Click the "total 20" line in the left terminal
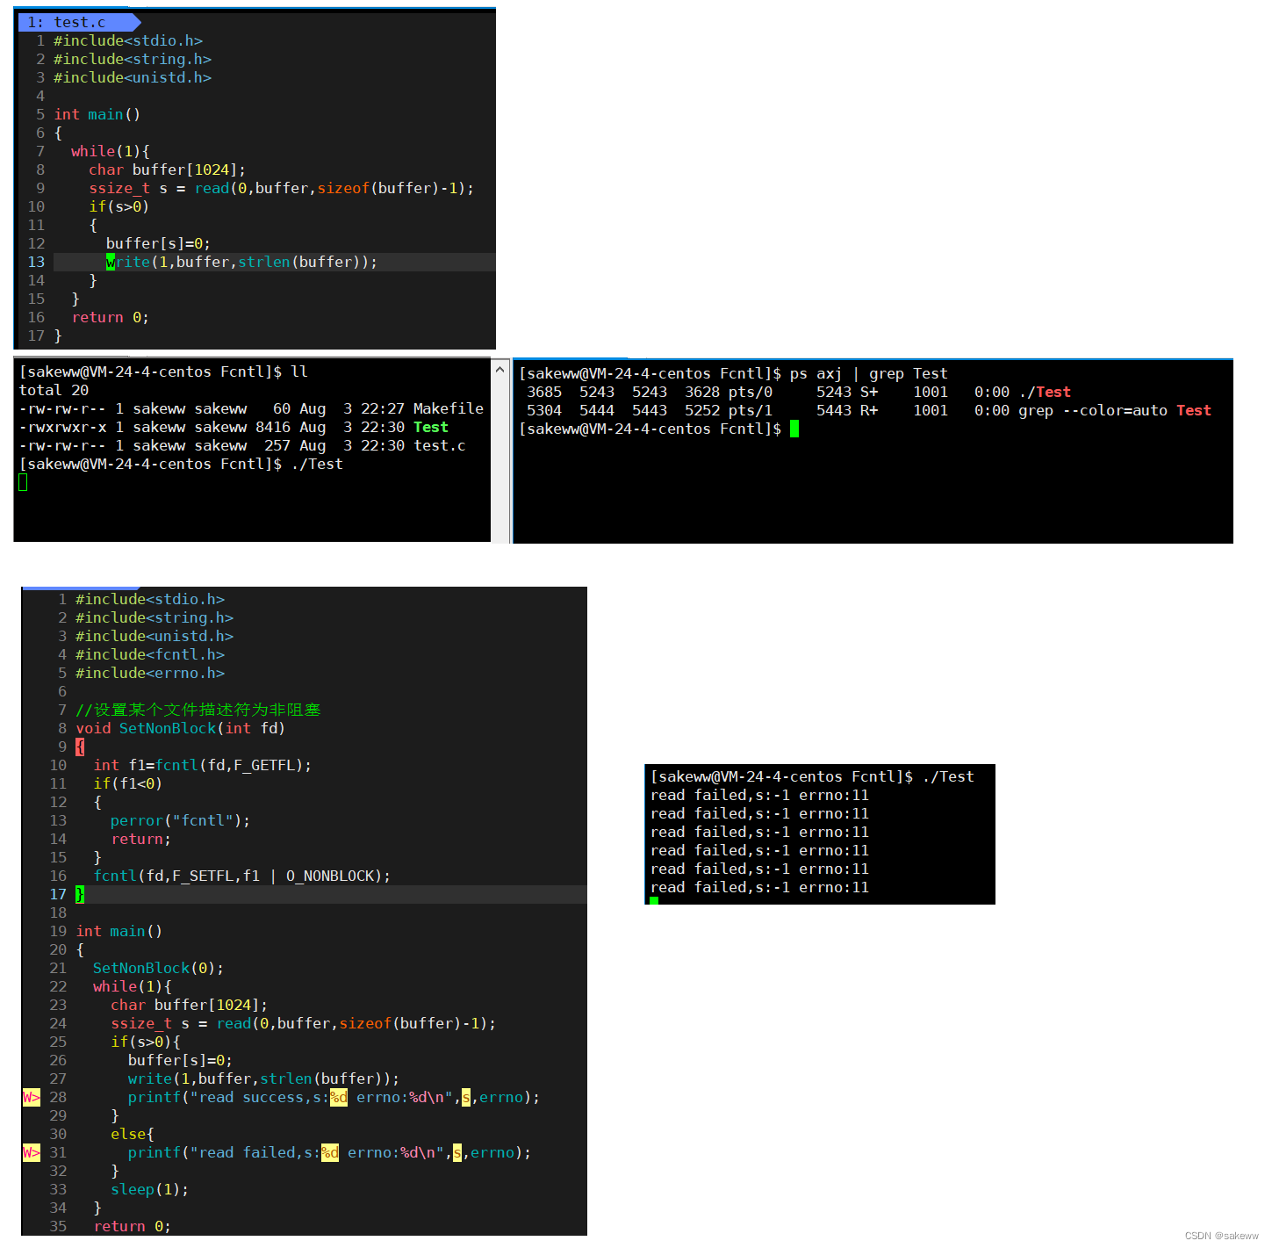The width and height of the screenshot is (1272, 1248). pyautogui.click(x=54, y=390)
